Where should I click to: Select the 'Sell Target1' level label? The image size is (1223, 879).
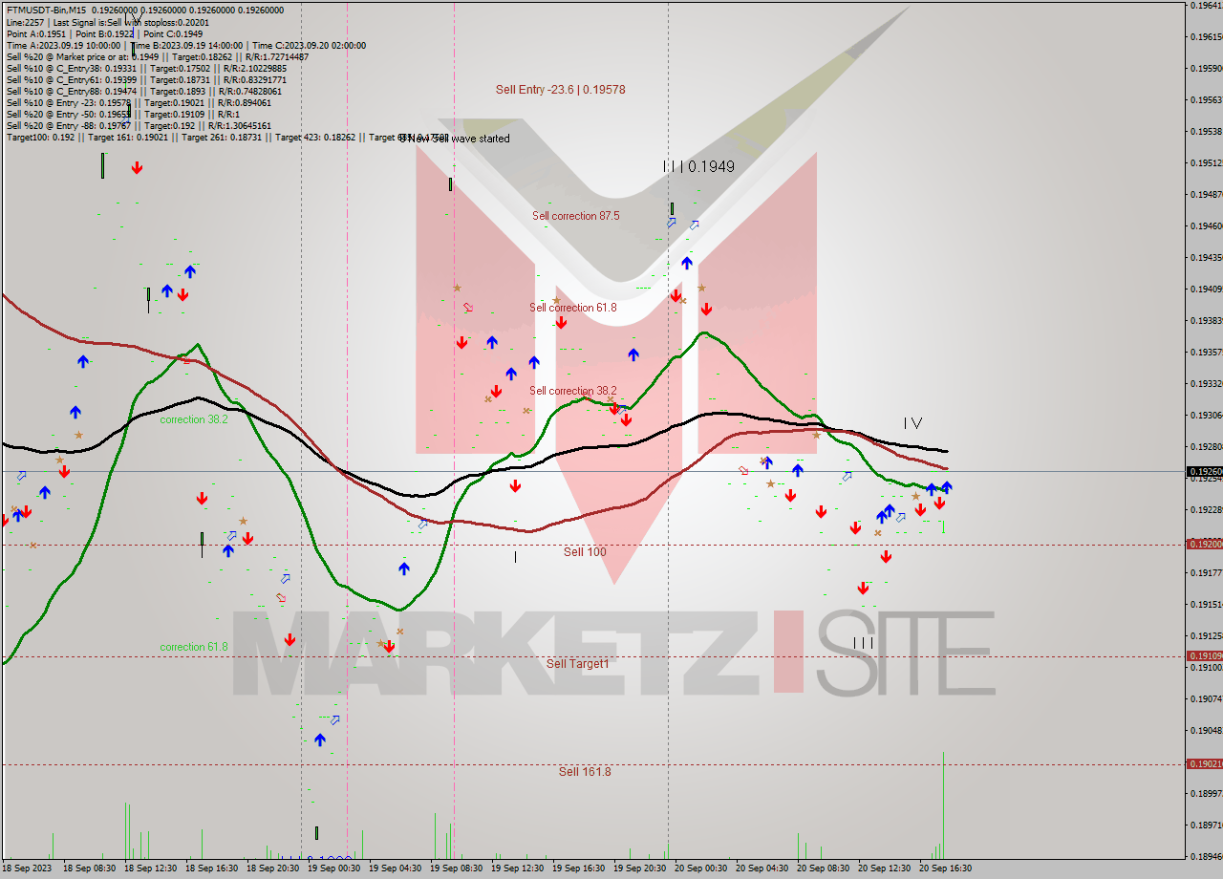tap(577, 663)
